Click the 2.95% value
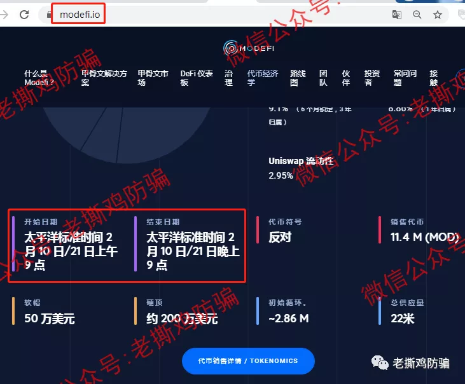This screenshot has height=384, width=465. click(x=281, y=175)
